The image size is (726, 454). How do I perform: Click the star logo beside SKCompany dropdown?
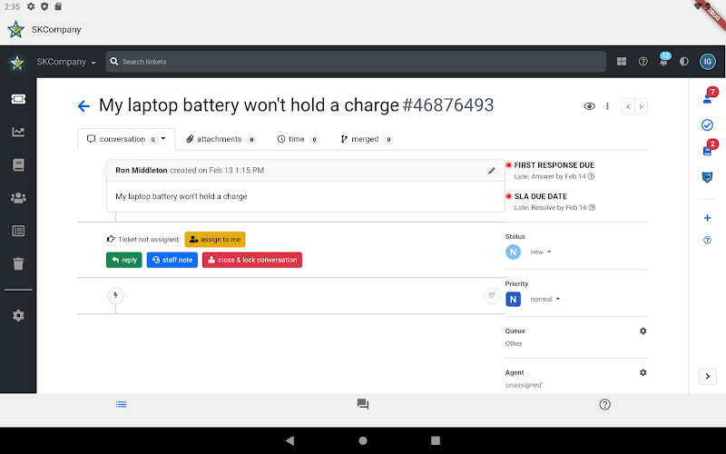pyautogui.click(x=17, y=62)
